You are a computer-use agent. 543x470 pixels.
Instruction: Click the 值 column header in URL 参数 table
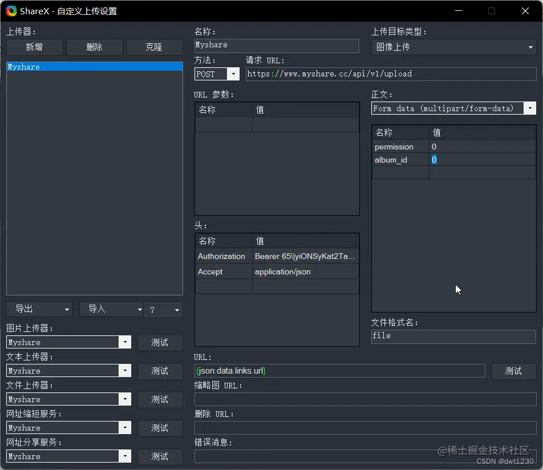[306, 110]
